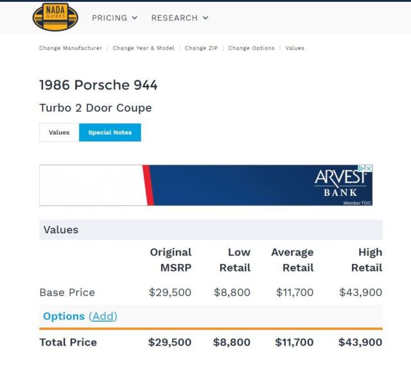This screenshot has width=411, height=366.
Task: Click the Change ZIP link
Action: click(201, 48)
